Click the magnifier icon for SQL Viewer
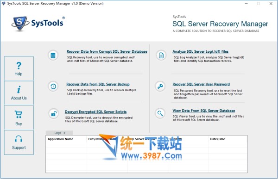The height and width of the screenshot is (179, 278). 160,113
